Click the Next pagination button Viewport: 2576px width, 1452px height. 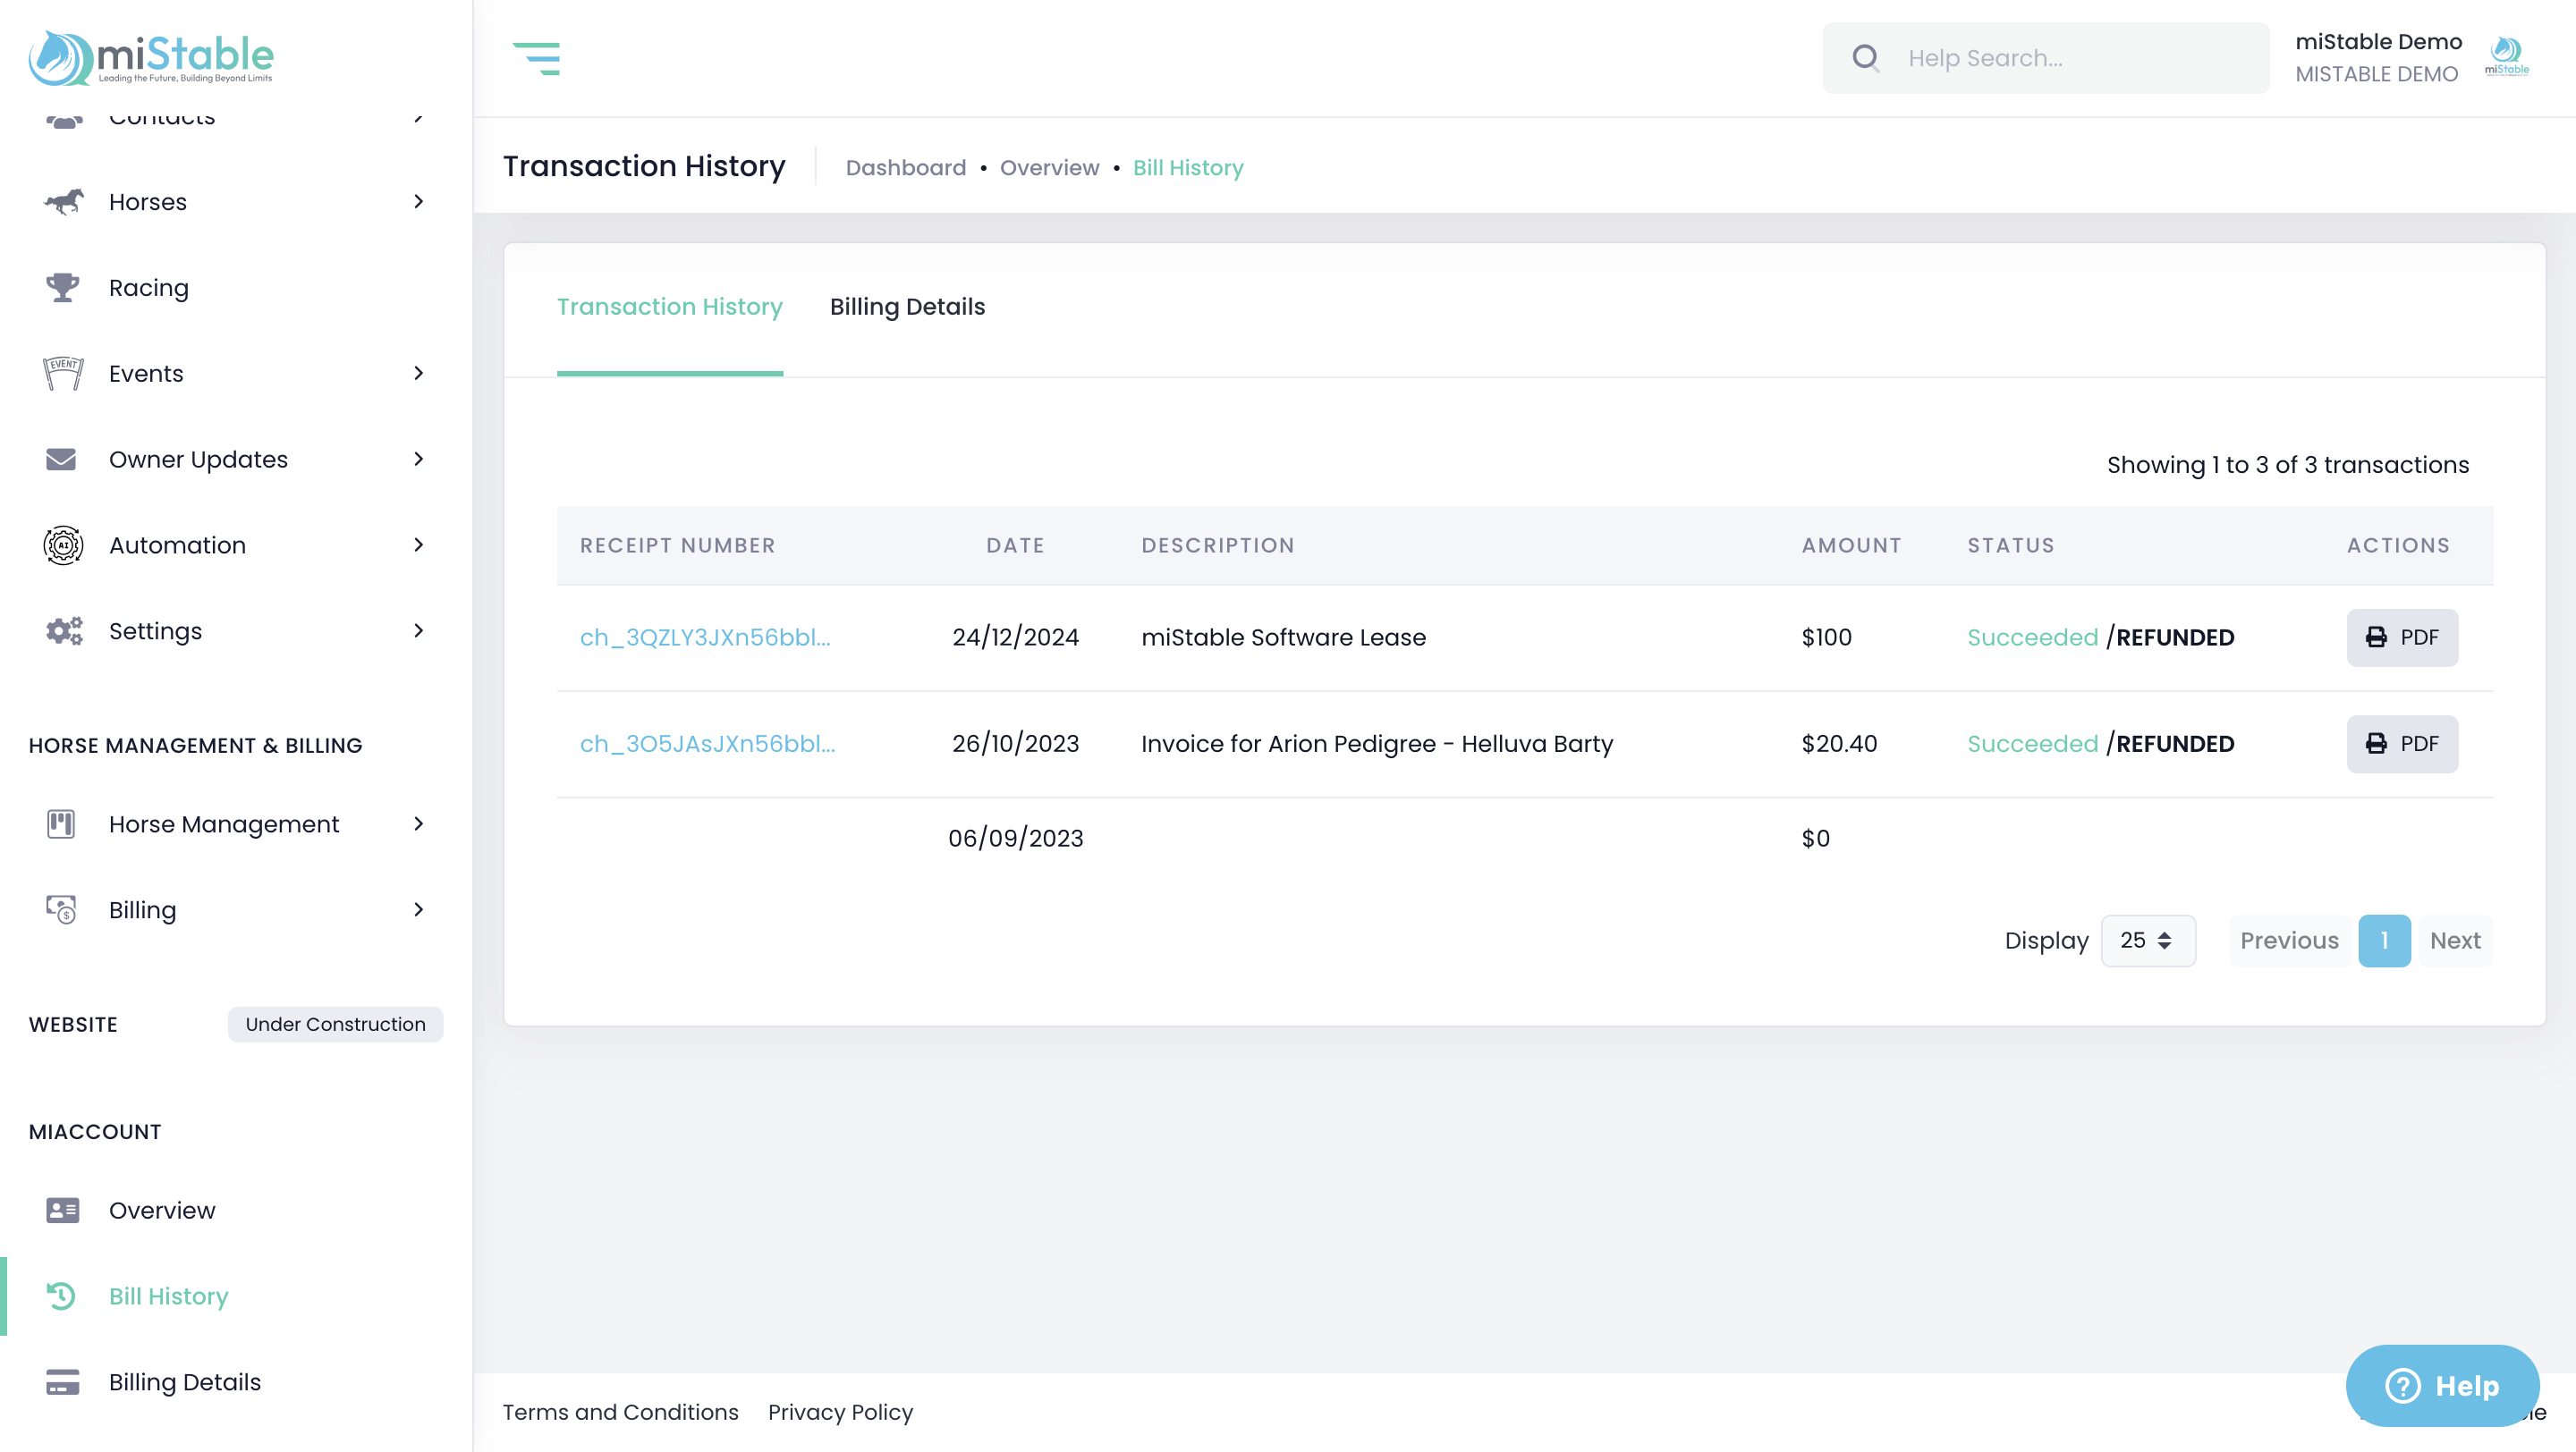pyautogui.click(x=2454, y=941)
